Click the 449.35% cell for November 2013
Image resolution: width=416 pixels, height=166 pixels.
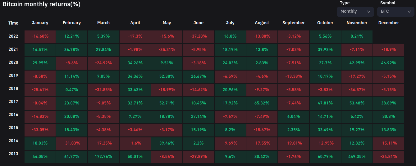pos(357,157)
